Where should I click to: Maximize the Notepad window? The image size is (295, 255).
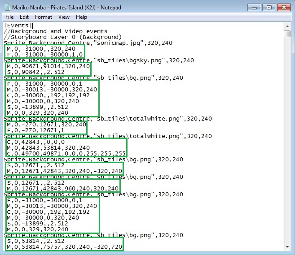[x=269, y=8]
